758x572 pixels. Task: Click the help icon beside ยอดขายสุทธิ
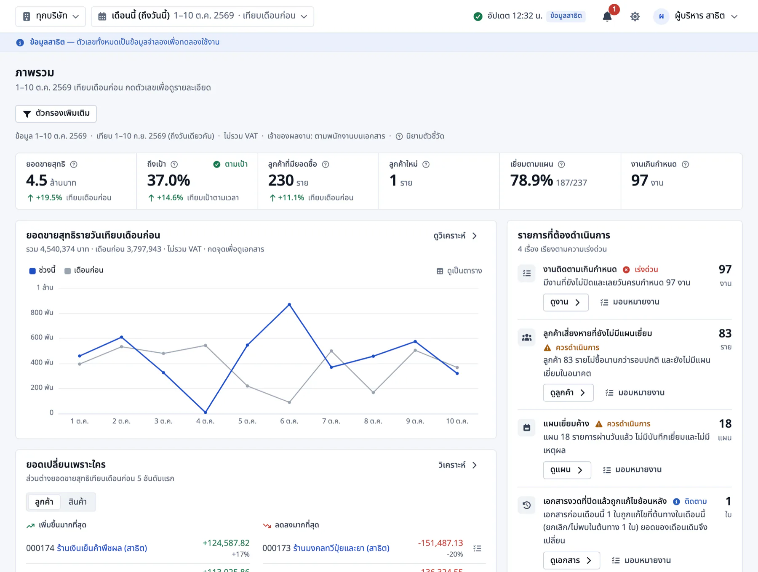(x=74, y=164)
